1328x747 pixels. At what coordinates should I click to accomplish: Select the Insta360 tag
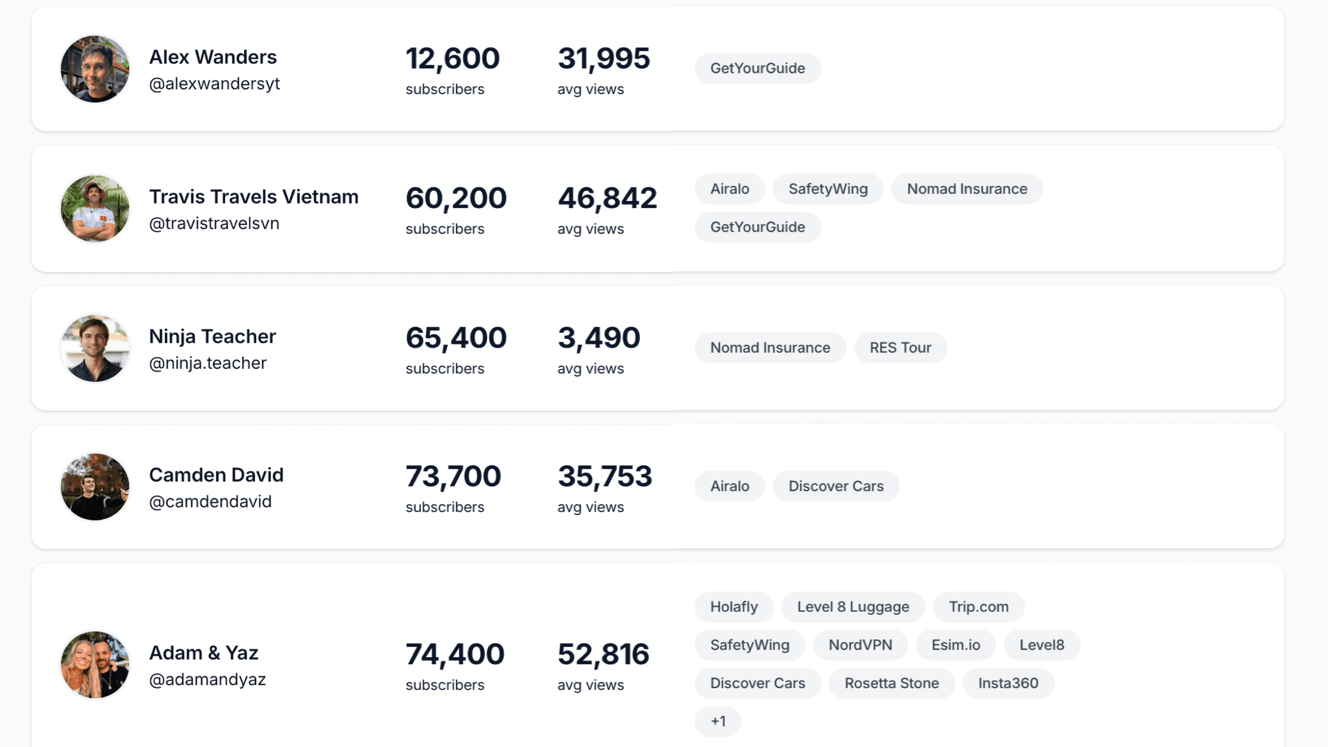pos(1008,683)
